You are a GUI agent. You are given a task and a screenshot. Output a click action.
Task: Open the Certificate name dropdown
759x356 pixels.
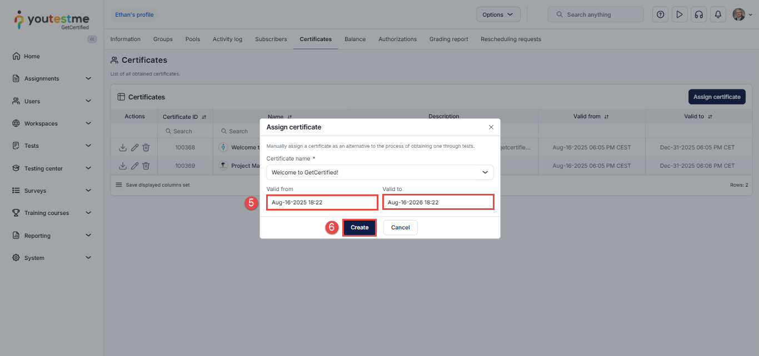[380, 172]
